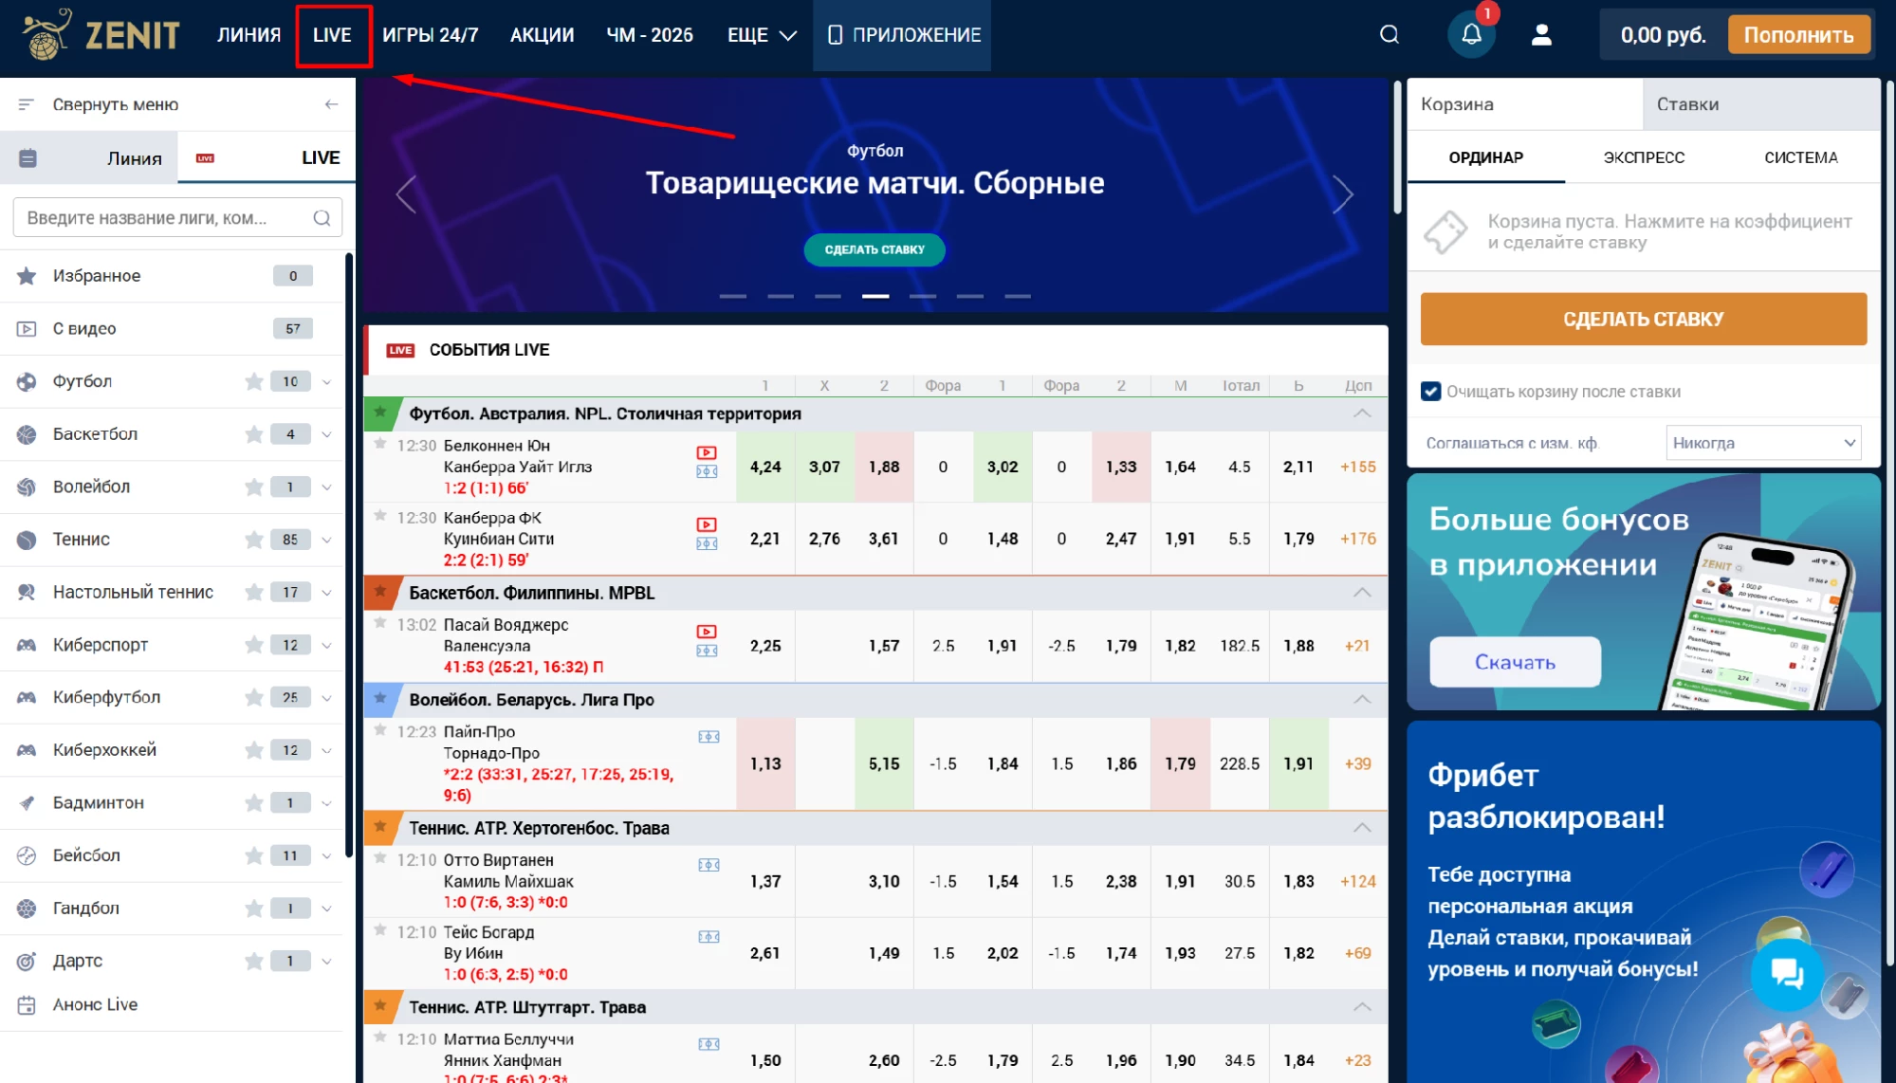Click league search input field

pyautogui.click(x=177, y=218)
